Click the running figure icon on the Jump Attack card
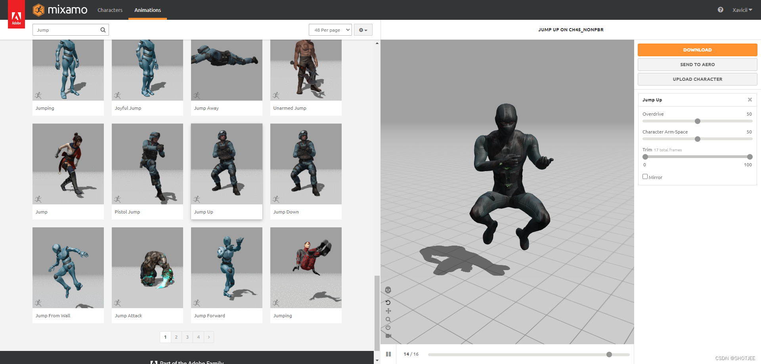761x364 pixels. [117, 303]
